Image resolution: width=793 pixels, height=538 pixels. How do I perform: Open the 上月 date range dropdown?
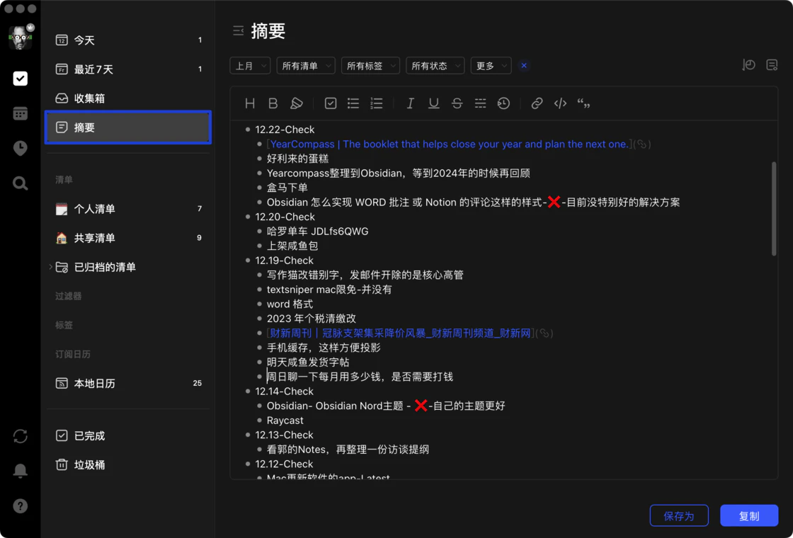point(250,66)
